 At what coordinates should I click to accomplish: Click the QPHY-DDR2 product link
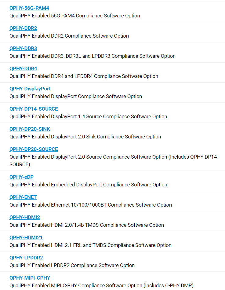[x=23, y=28]
